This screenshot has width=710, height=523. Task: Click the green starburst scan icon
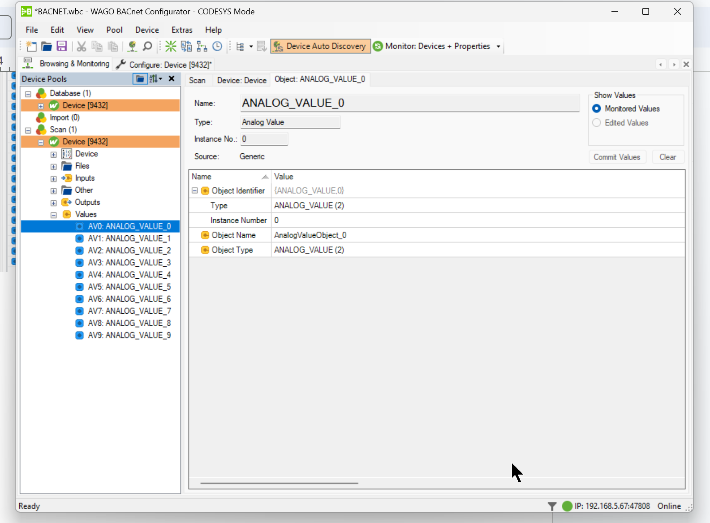[x=171, y=46]
